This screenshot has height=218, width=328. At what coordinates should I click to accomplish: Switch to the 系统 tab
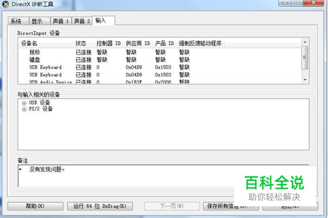[18, 21]
